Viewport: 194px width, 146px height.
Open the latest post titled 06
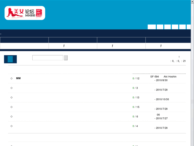click(158, 115)
